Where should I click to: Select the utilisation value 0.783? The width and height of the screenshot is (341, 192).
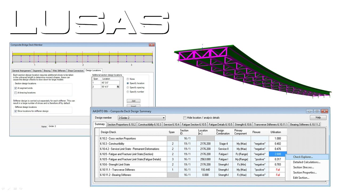(x=278, y=165)
